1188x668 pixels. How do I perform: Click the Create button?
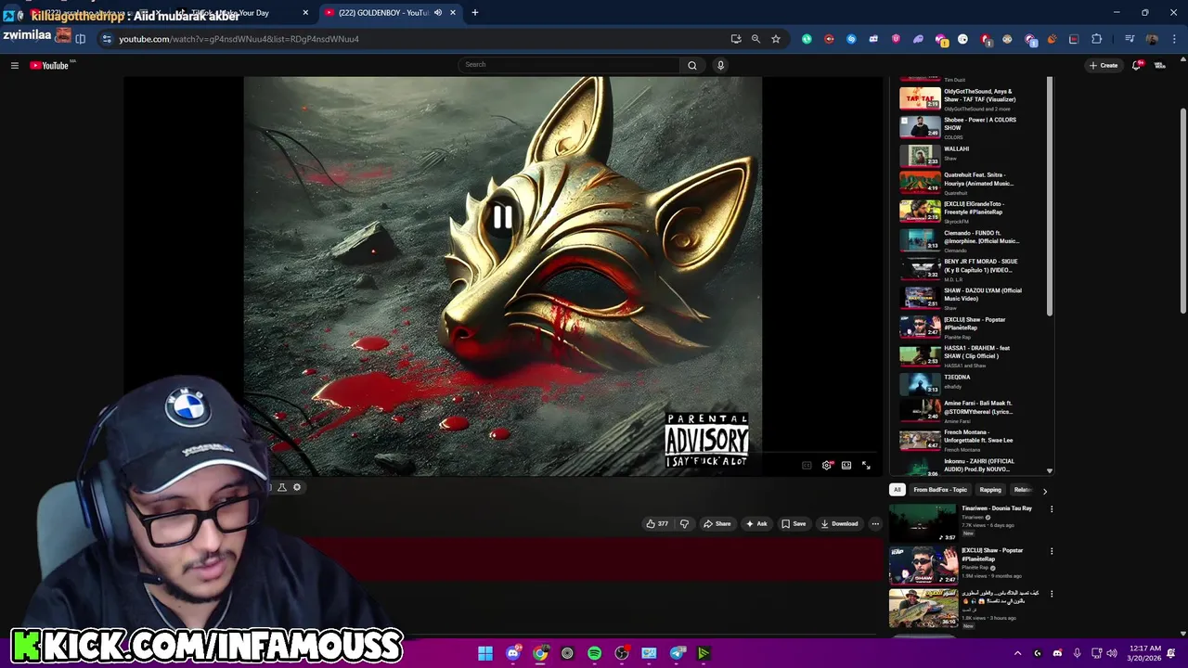1104,65
